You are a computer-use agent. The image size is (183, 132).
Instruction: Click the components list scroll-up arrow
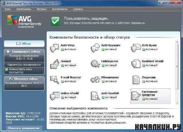177,42
